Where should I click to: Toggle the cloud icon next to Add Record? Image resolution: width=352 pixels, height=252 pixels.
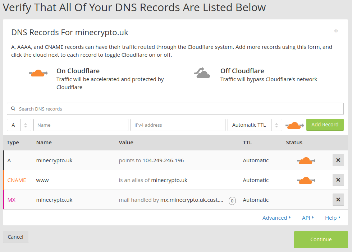pos(294,125)
